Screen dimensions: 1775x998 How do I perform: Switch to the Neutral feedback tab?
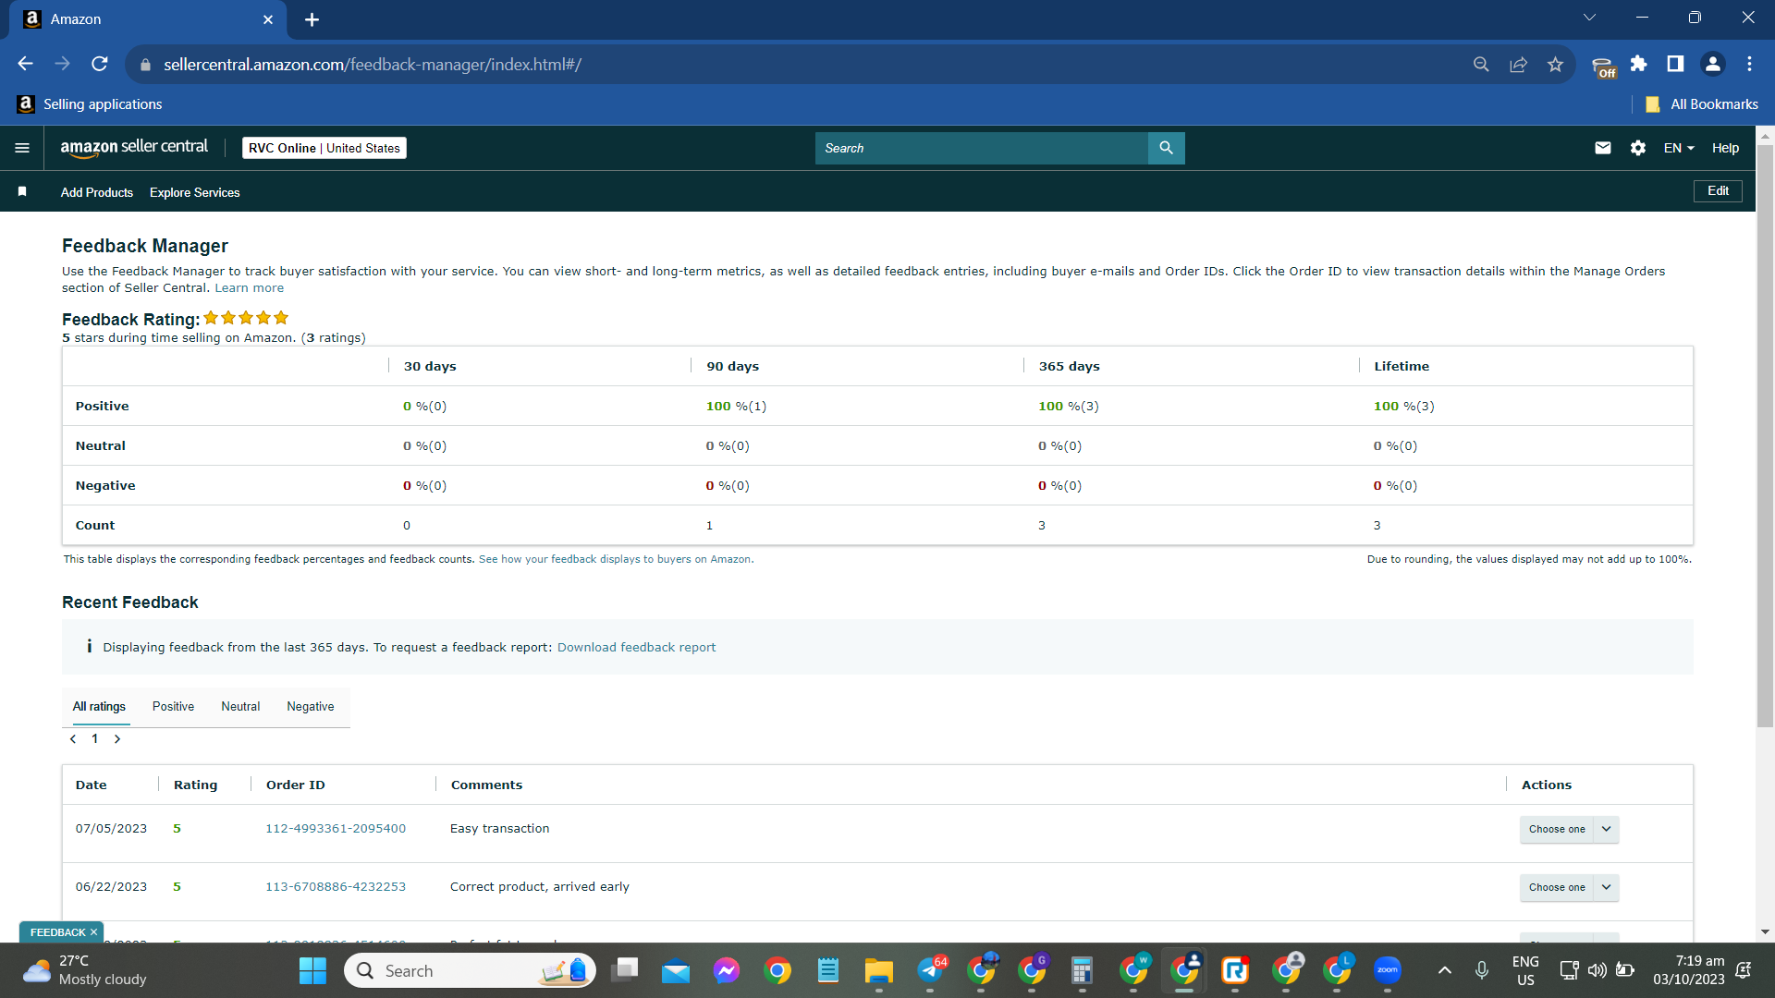pyautogui.click(x=240, y=707)
